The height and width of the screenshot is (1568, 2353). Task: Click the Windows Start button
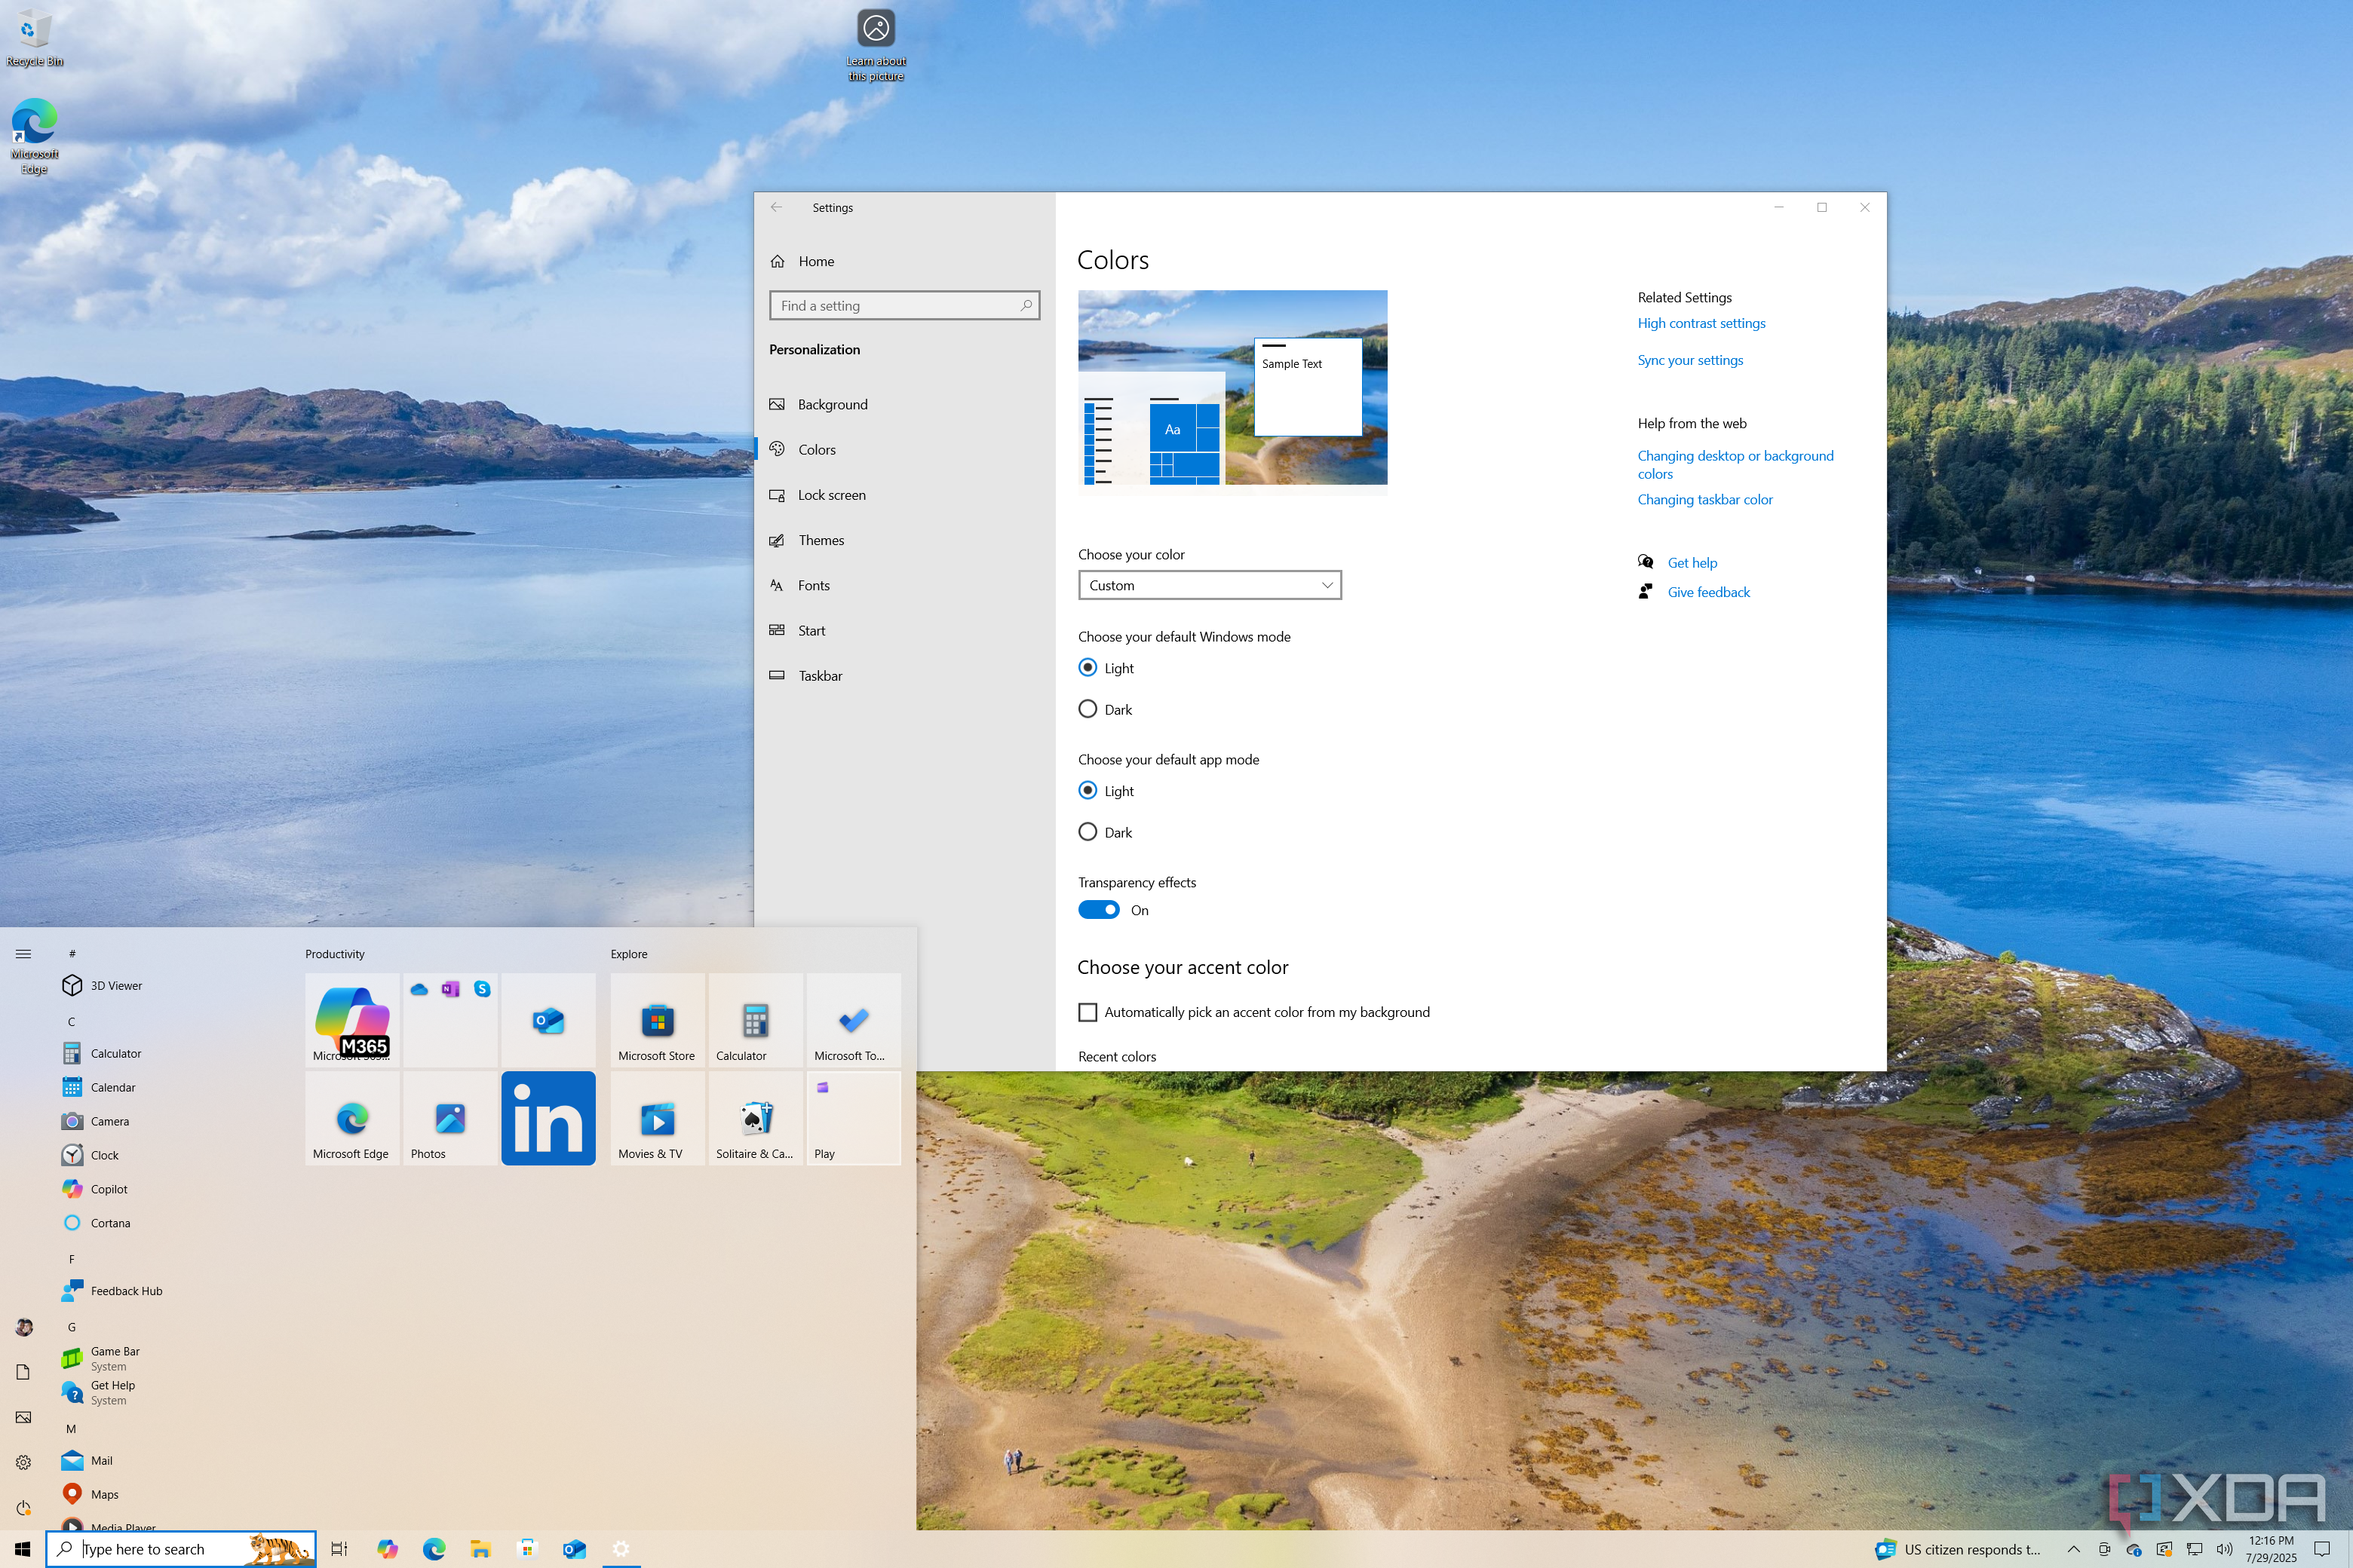(22, 1549)
